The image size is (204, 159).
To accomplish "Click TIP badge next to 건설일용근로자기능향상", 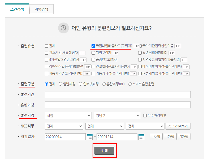I will coord(134,67).
